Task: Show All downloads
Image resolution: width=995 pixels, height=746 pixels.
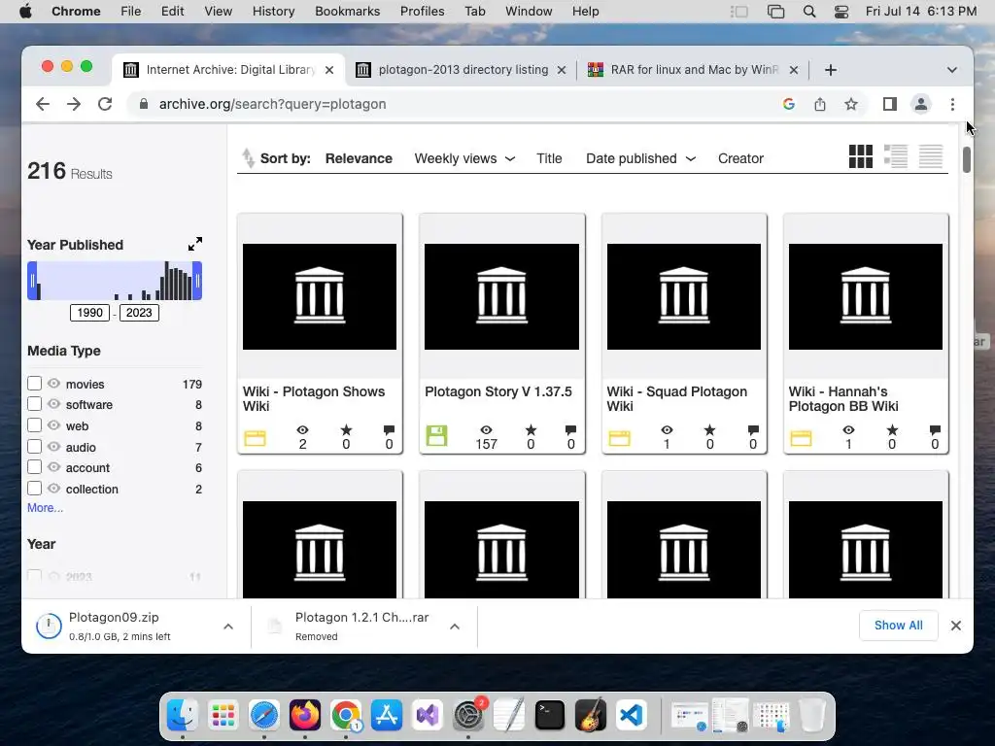Action: click(898, 626)
